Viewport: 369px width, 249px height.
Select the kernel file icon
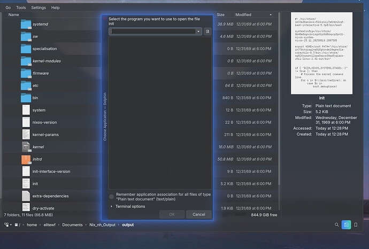(x=26, y=146)
